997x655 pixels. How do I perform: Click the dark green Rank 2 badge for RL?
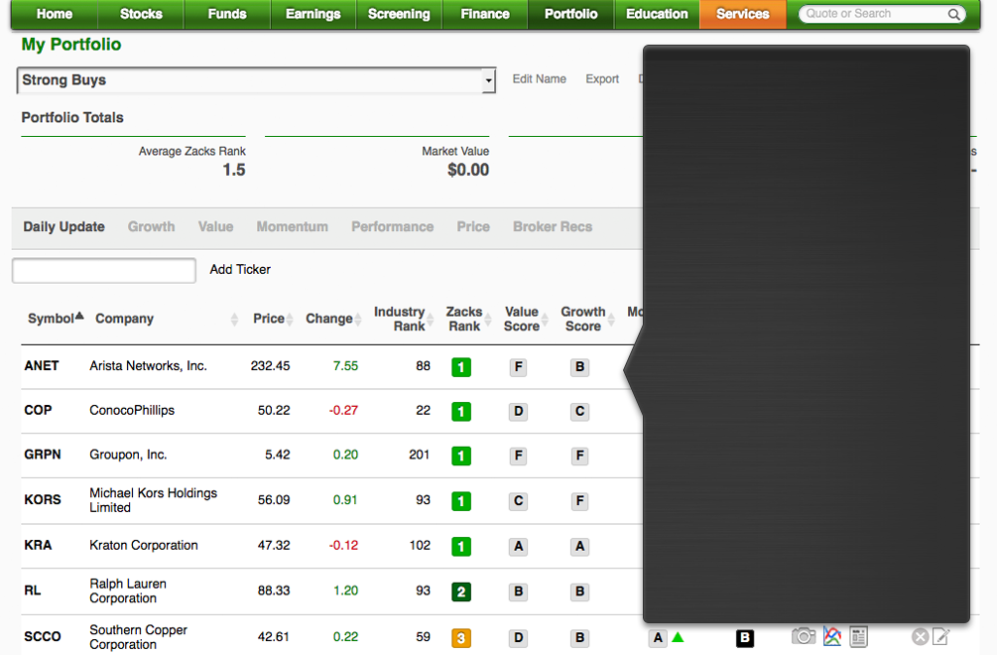(460, 592)
